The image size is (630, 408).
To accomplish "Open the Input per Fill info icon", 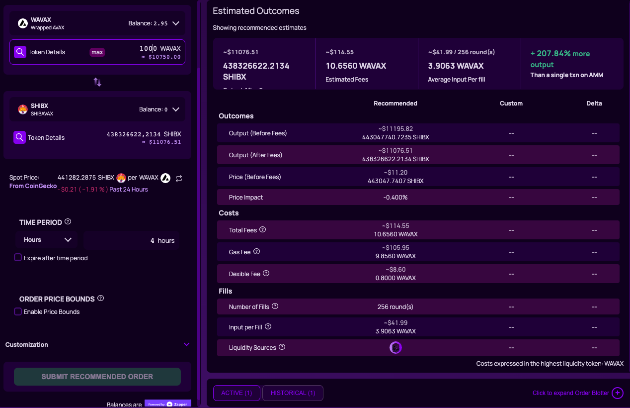I will (x=268, y=327).
